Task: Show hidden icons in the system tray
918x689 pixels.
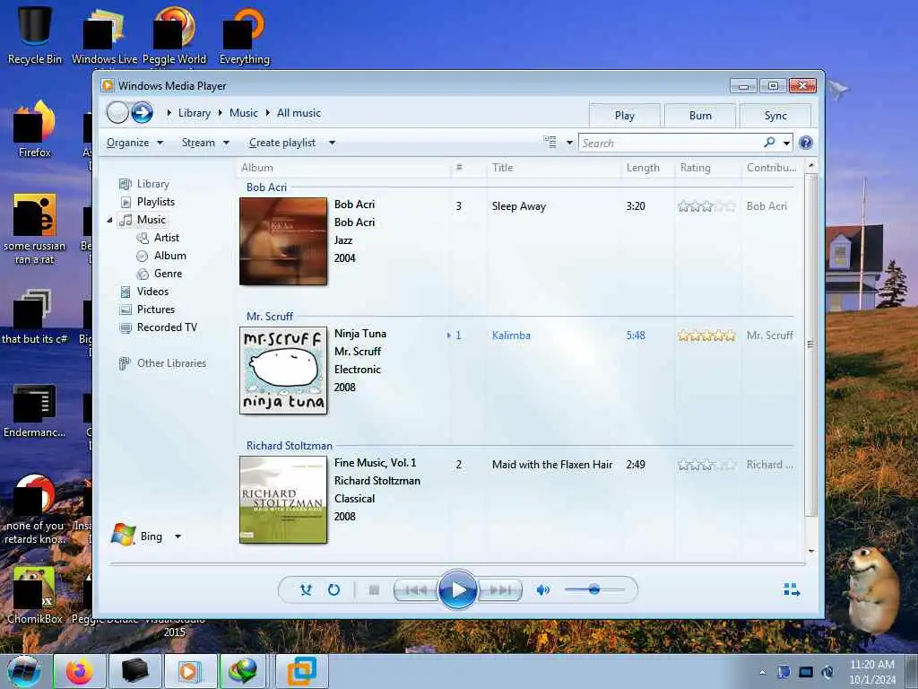Action: click(x=762, y=672)
